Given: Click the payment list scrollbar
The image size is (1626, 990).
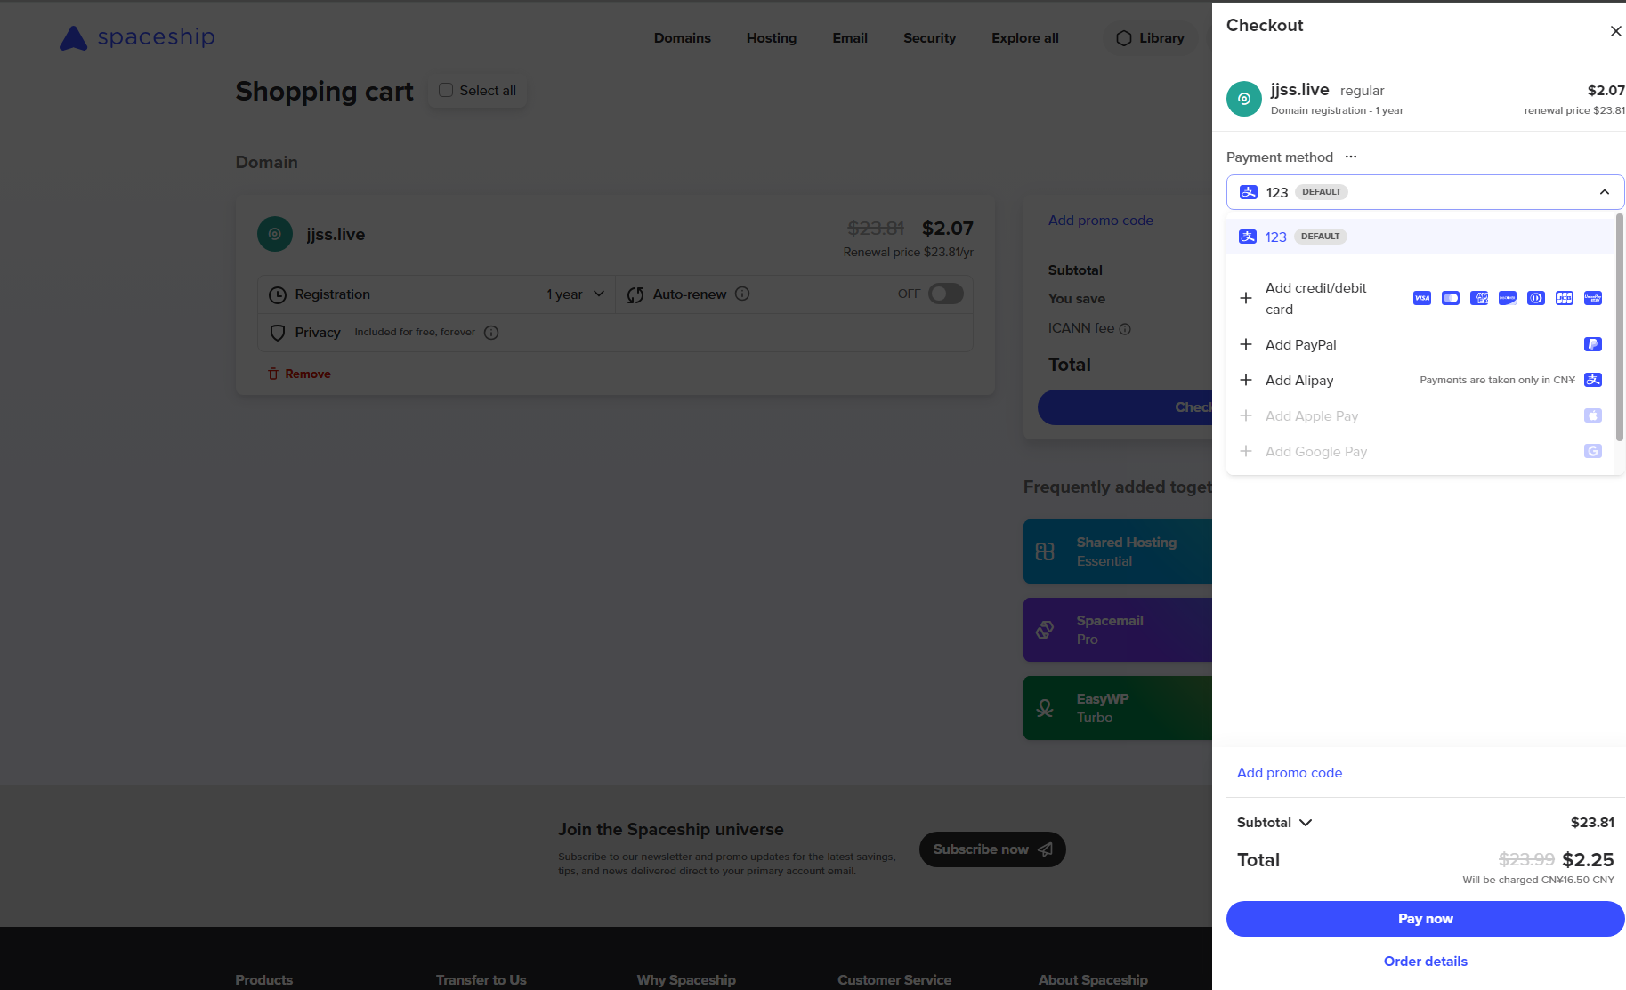Looking at the screenshot, I should click(1619, 329).
